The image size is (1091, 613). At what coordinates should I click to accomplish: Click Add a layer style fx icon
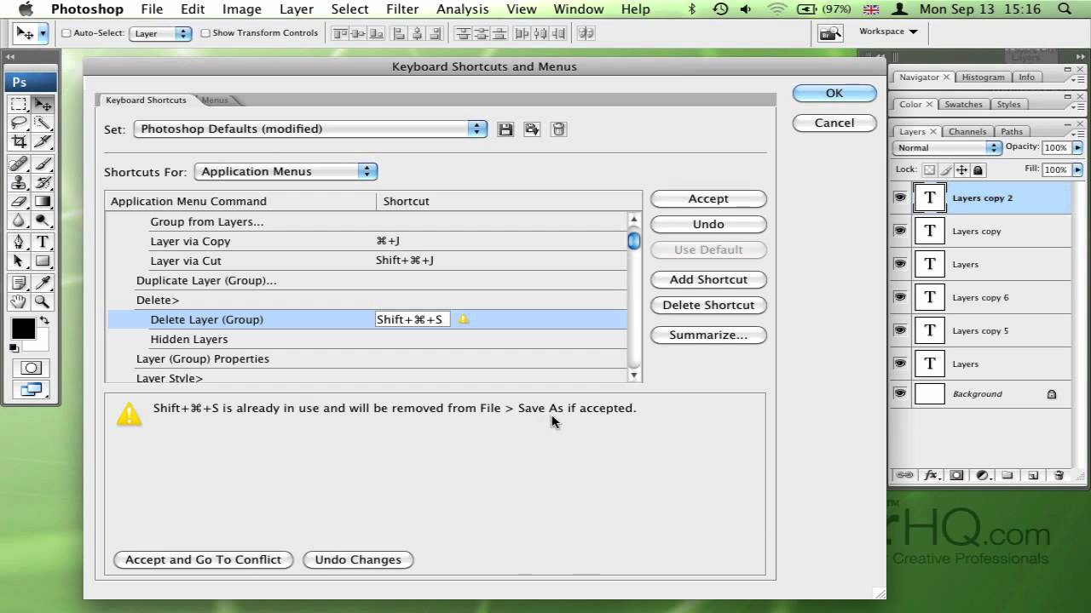click(x=931, y=475)
